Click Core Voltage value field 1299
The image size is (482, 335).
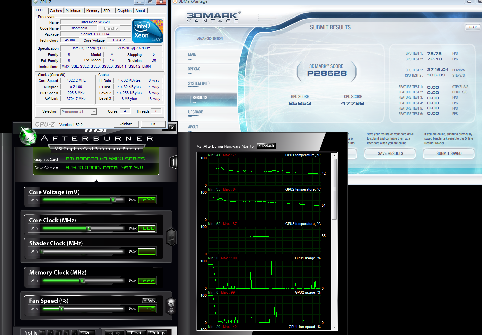click(x=147, y=200)
